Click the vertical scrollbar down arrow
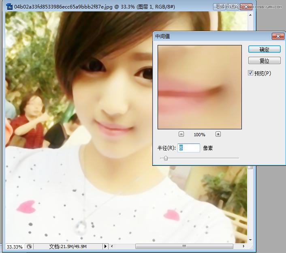The image size is (286, 253). coord(250,240)
